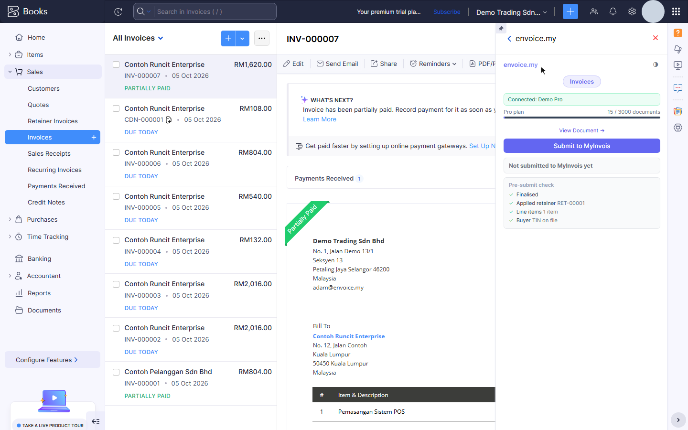The width and height of the screenshot is (688, 430).
Task: Open the users and referrals icon
Action: 594,11
